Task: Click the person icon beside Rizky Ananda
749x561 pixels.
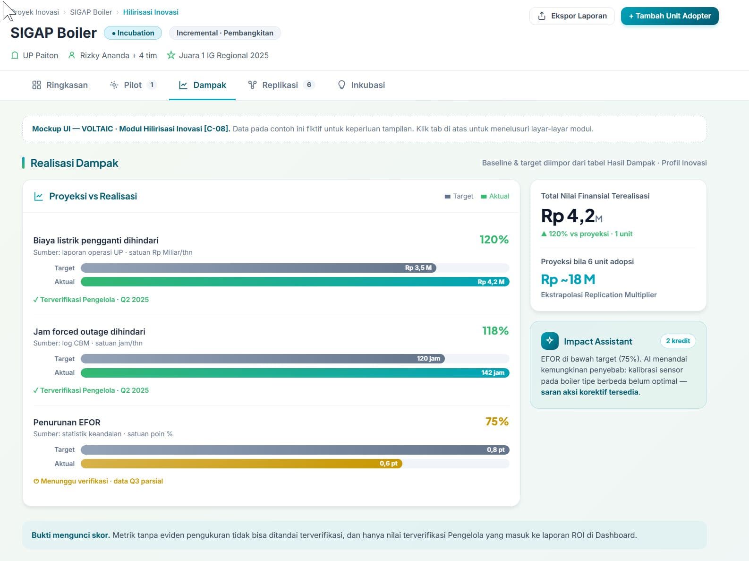Action: click(72, 55)
